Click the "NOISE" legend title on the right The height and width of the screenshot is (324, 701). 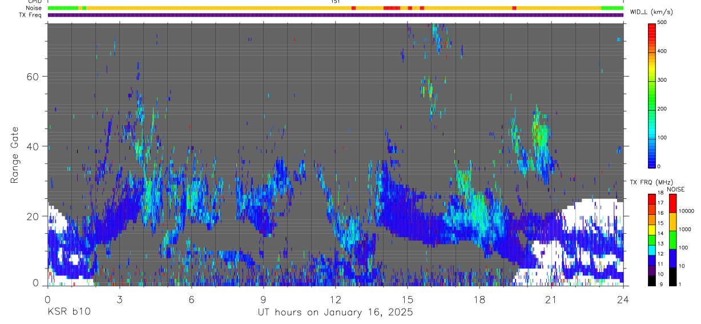675,189
